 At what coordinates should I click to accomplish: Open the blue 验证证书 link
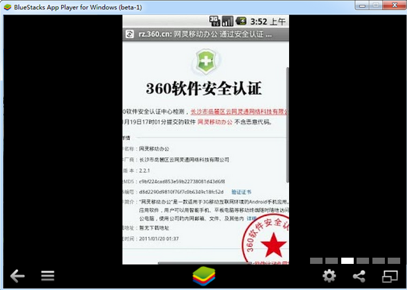click(x=241, y=192)
